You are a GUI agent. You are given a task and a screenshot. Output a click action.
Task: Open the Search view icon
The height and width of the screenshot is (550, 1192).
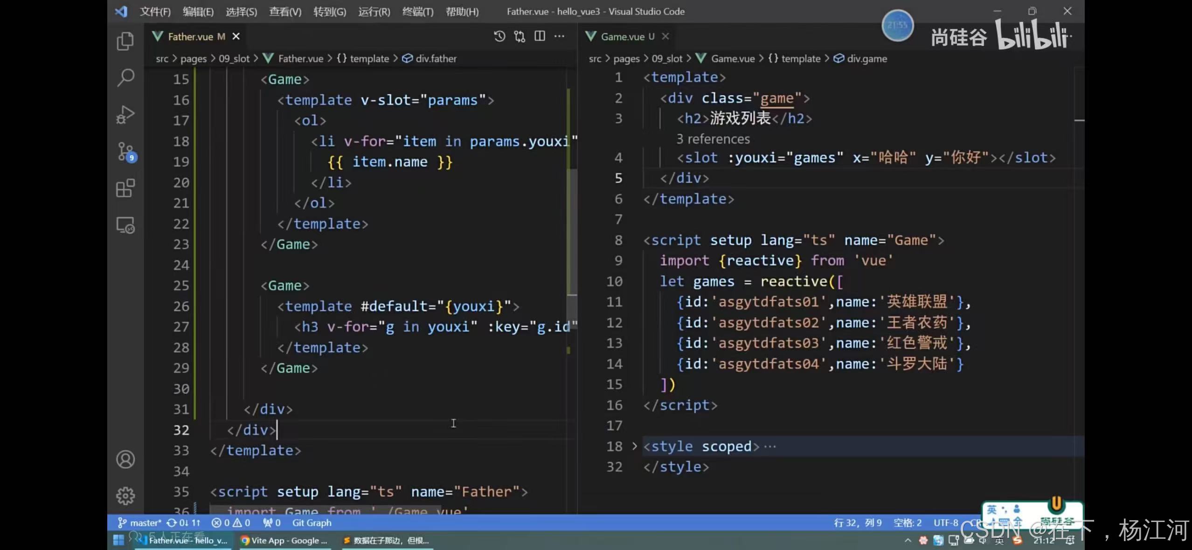click(x=125, y=77)
